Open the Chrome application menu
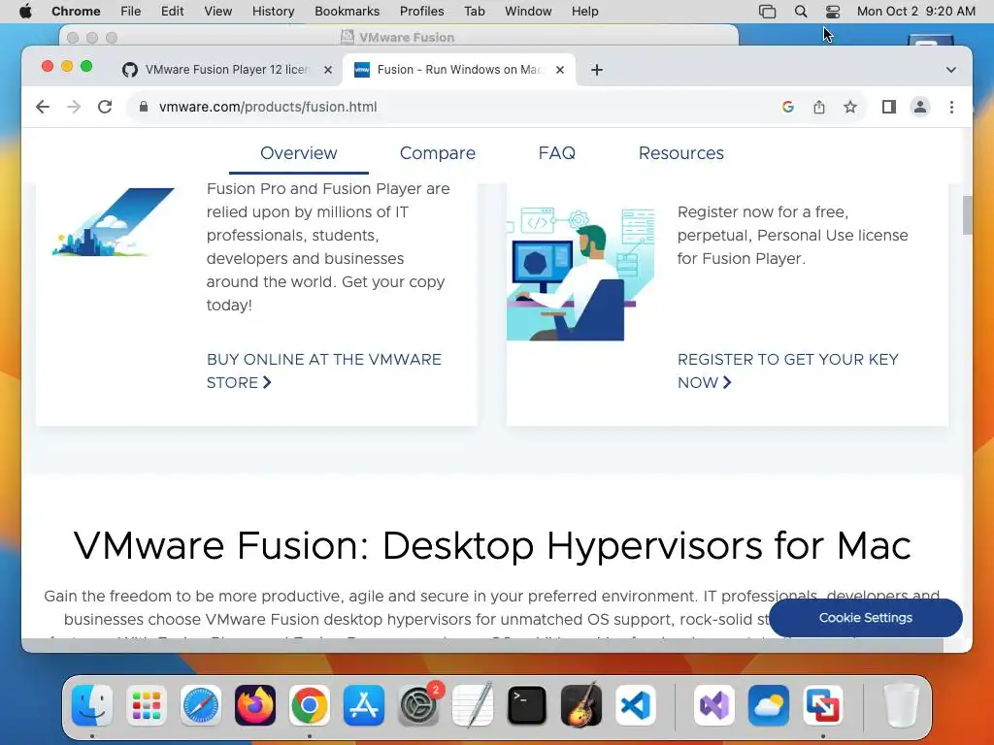The image size is (994, 745). click(76, 12)
